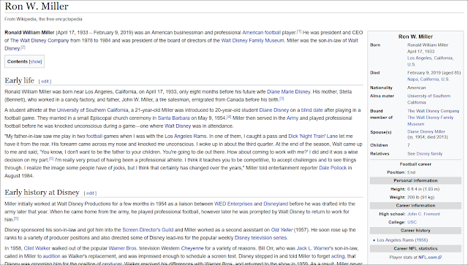Open the Warner Bros. link
This screenshot has width=468, height=265.
[x=124, y=248]
